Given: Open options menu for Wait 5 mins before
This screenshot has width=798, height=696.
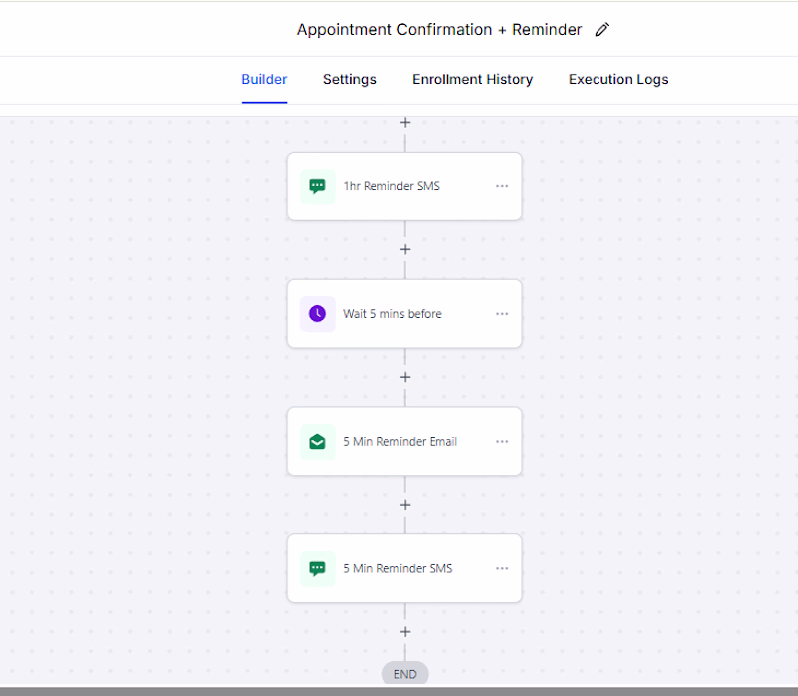Looking at the screenshot, I should click(502, 314).
